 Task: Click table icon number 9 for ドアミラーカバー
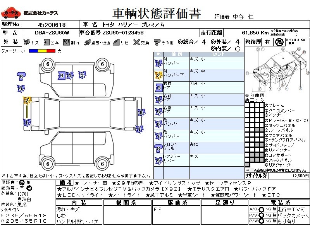click(158, 160)
